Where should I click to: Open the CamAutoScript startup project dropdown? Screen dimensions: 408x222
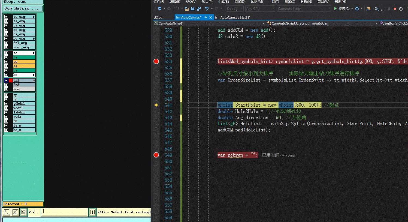coord(304,9)
